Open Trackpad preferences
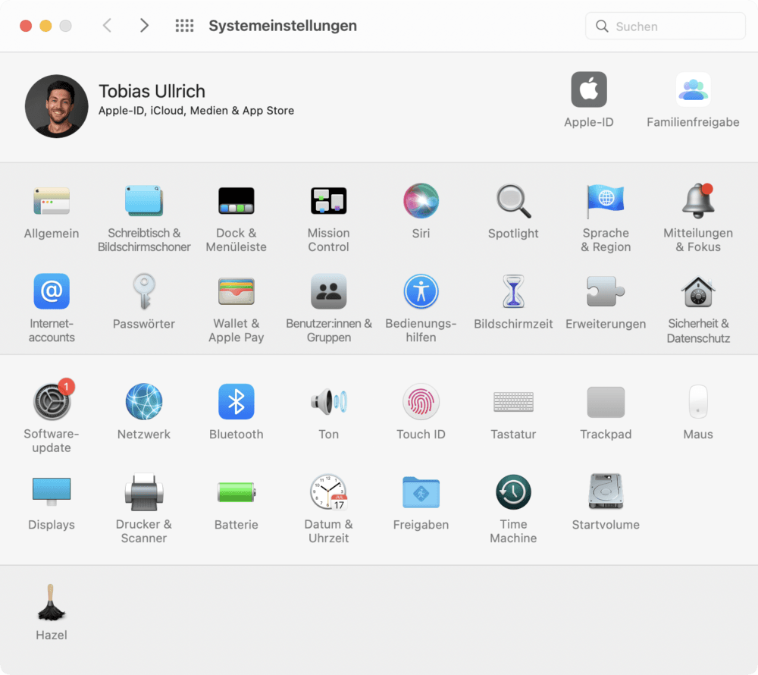This screenshot has height=675, width=758. click(606, 402)
